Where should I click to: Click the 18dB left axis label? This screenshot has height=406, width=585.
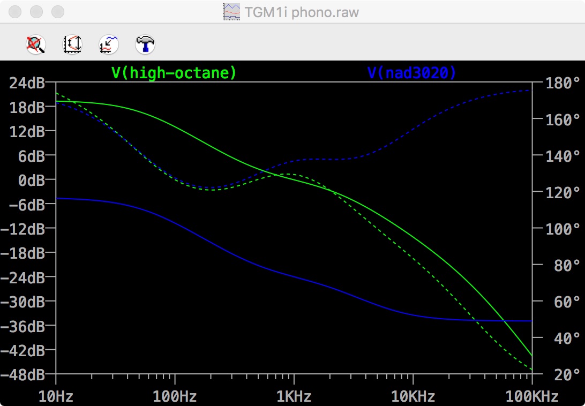tap(27, 107)
